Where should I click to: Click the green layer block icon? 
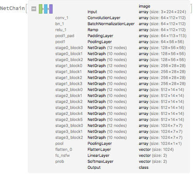[x=41, y=9]
